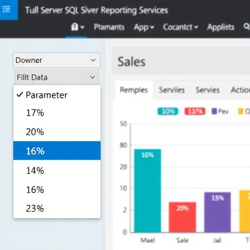Click the teal 10% legend badge
The height and width of the screenshot is (250, 250).
pos(168,111)
